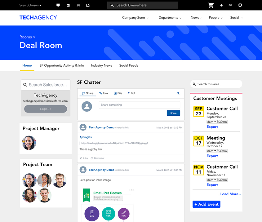Image resolution: width=262 pixels, height=222 pixels.
Task: Open TechAgency Demo on the 10:05 PM post
Action: click(x=101, y=170)
